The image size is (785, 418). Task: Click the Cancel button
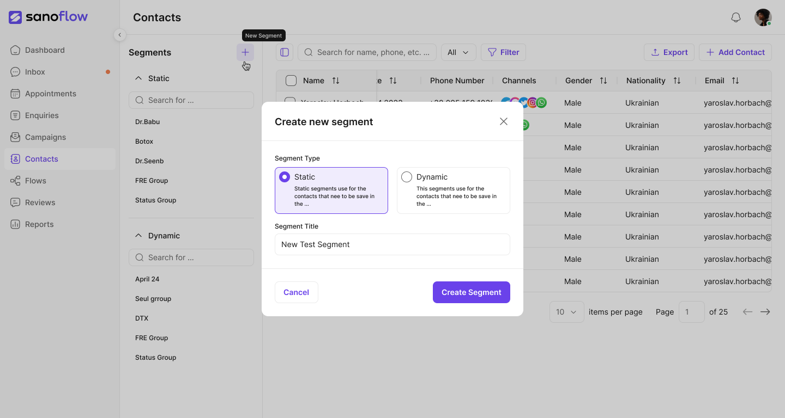297,292
